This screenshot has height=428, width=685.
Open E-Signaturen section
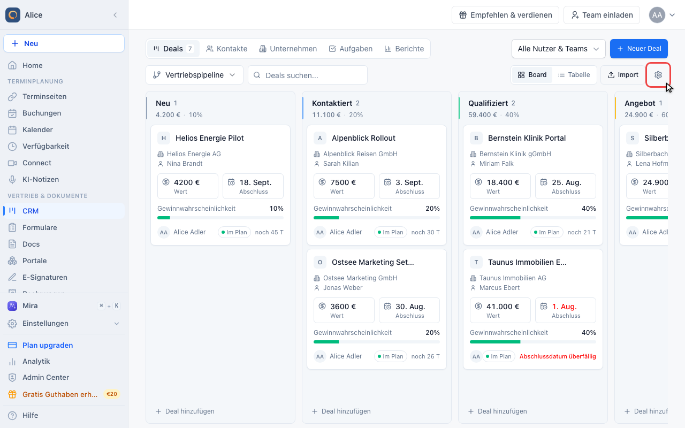click(x=64, y=277)
